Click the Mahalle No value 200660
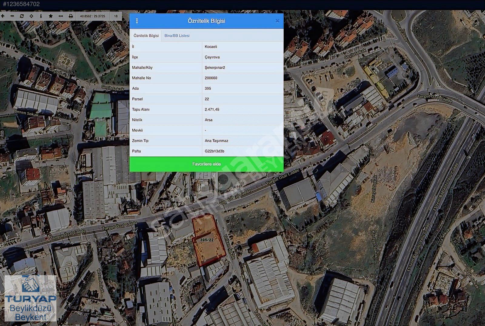485x326 pixels. coord(211,78)
